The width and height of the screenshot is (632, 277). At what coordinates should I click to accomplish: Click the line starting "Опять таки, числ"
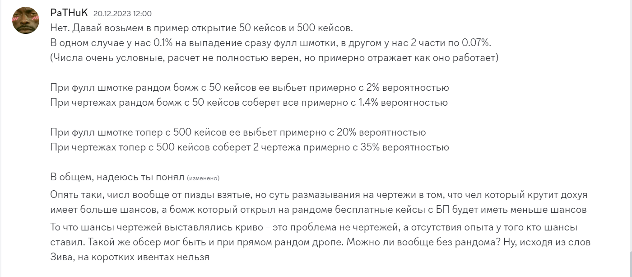(x=319, y=195)
